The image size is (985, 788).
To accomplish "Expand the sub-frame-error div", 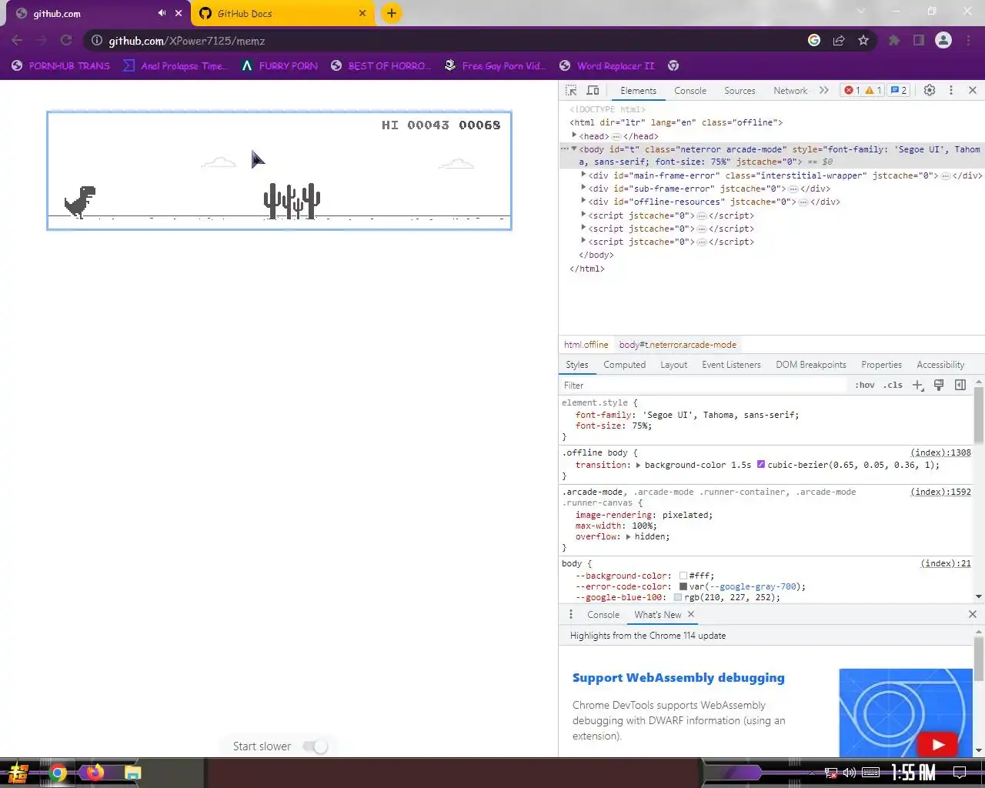I will 583,188.
